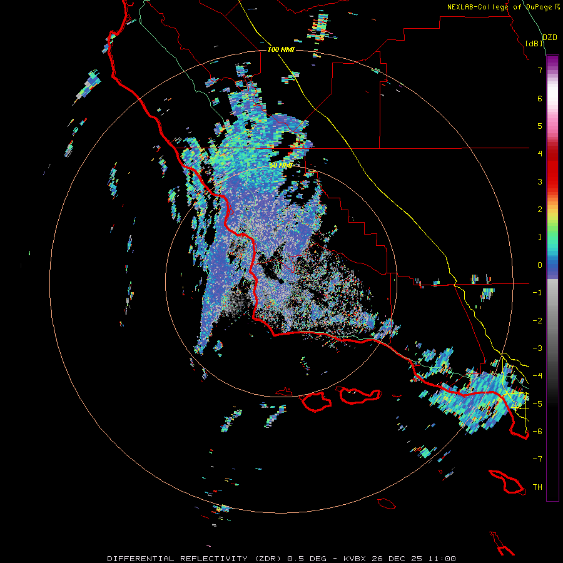Click the 100 NMI range ring label
The width and height of the screenshot is (563, 563).
click(281, 49)
